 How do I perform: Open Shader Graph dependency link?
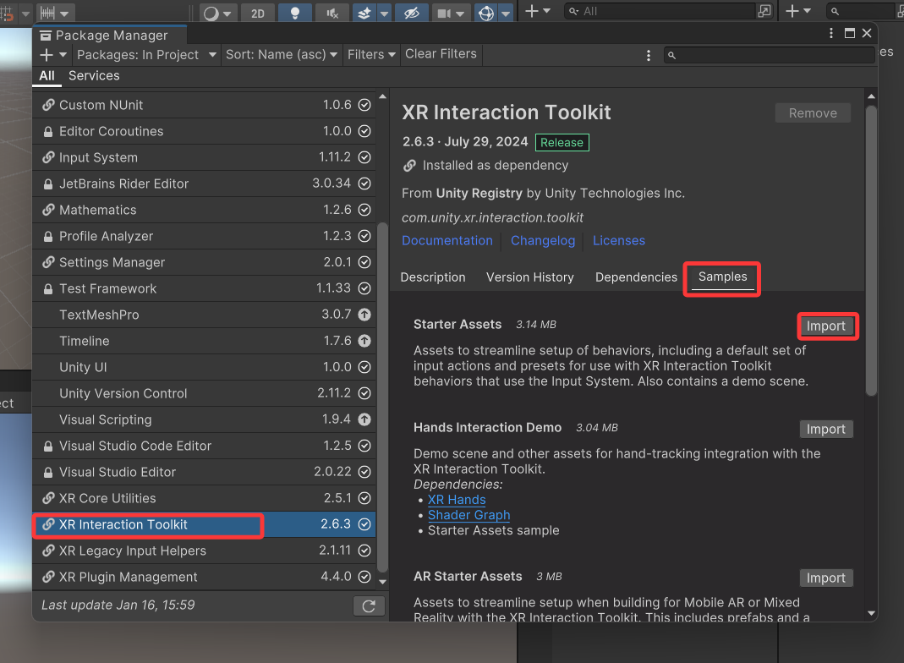[468, 515]
